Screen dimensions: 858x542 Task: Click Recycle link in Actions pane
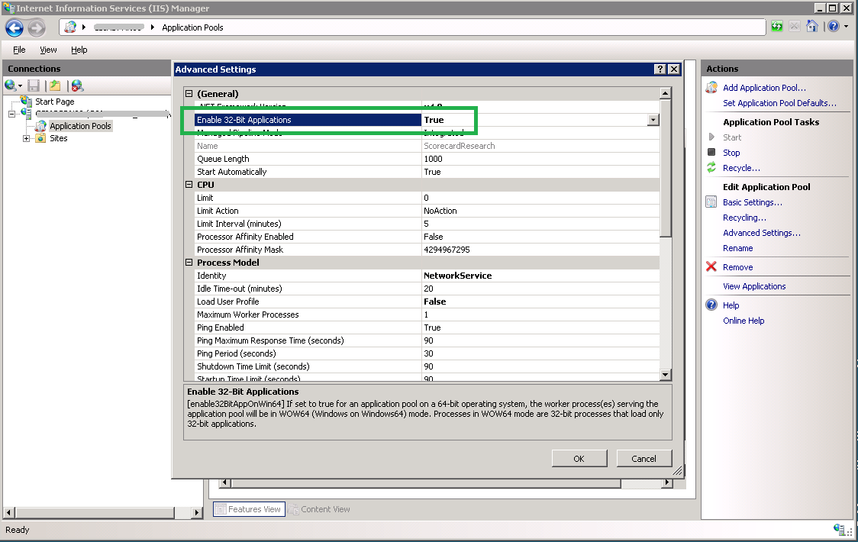[741, 168]
